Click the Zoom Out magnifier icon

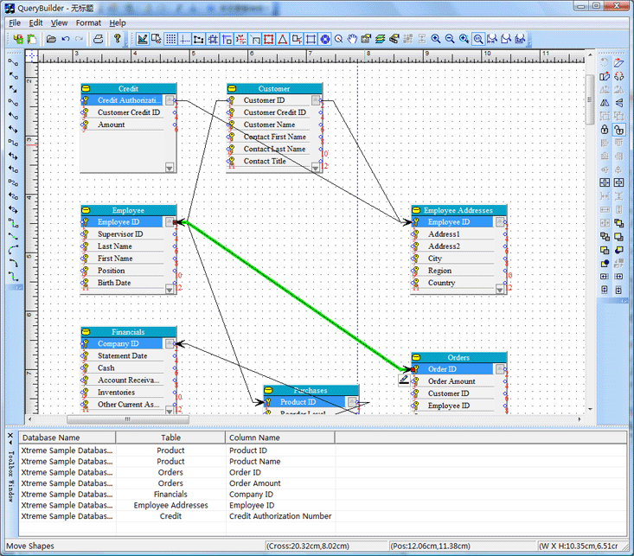coord(450,39)
